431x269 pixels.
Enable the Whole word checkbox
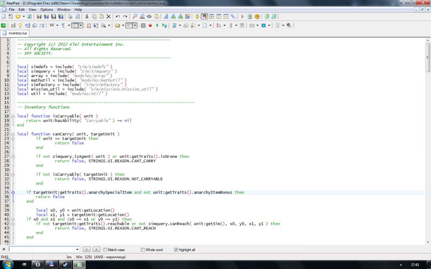pos(143,250)
